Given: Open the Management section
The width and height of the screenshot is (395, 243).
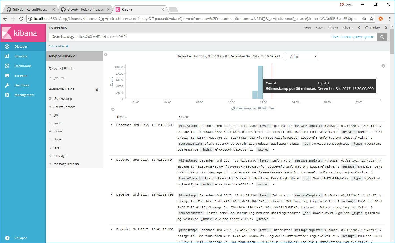Looking at the screenshot, I should 23,95.
